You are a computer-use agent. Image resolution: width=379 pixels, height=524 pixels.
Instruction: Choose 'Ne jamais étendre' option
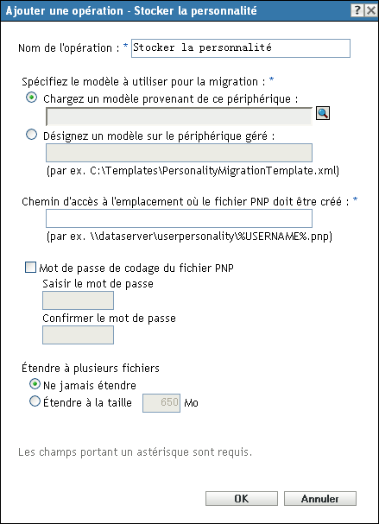(x=35, y=384)
